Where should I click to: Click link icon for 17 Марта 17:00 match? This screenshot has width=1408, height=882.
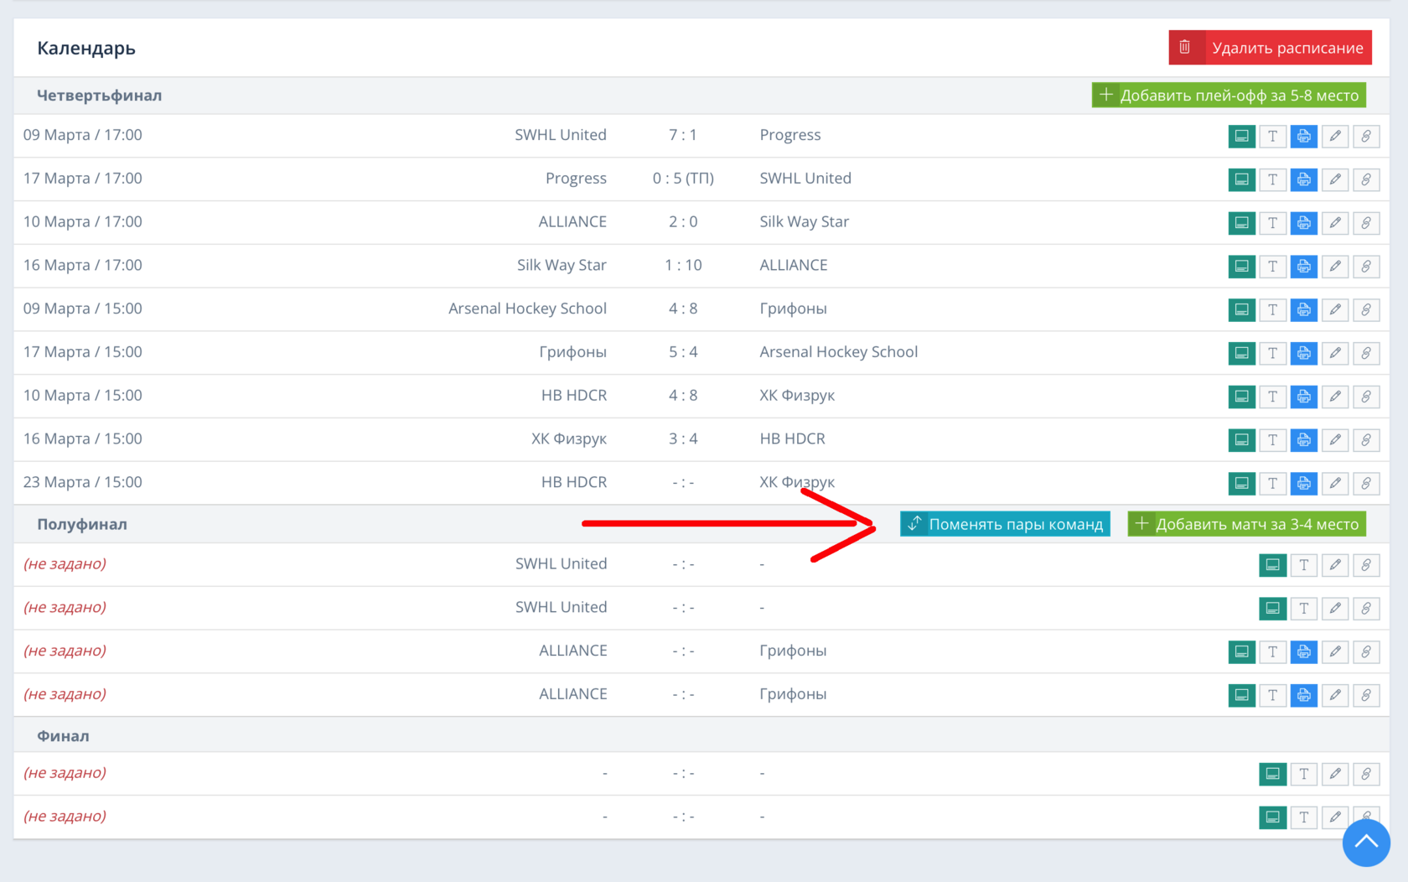[1365, 179]
